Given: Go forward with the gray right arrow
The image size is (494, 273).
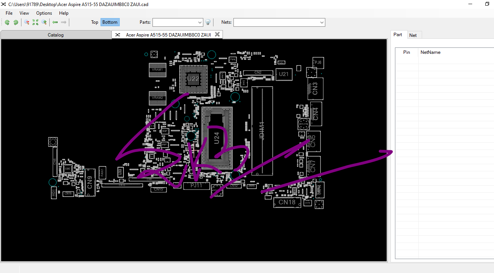Looking at the screenshot, I should tap(64, 23).
